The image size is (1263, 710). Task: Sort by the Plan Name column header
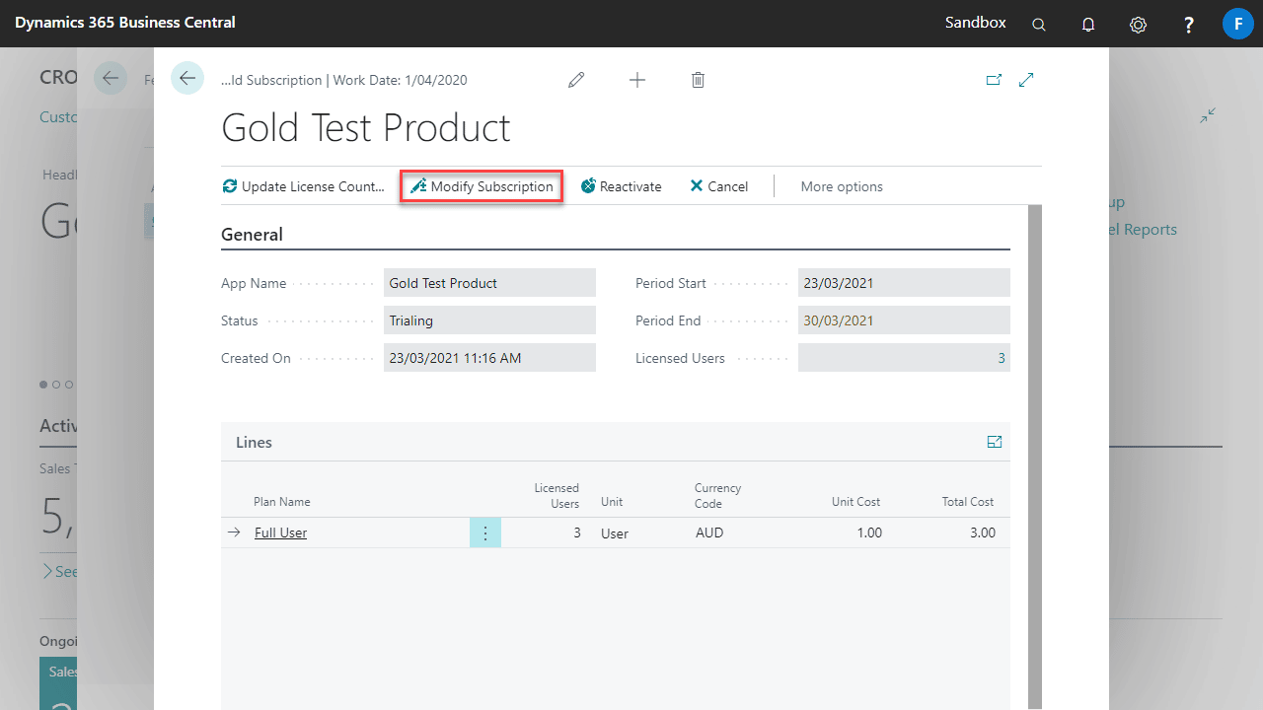282,502
